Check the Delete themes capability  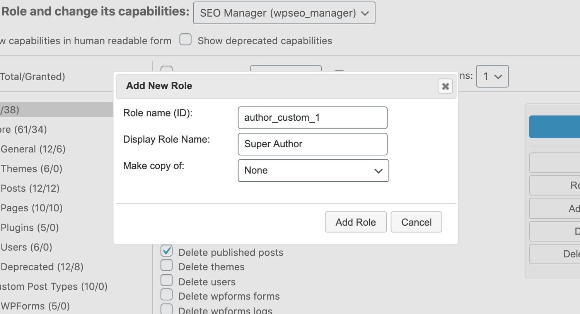pos(167,266)
